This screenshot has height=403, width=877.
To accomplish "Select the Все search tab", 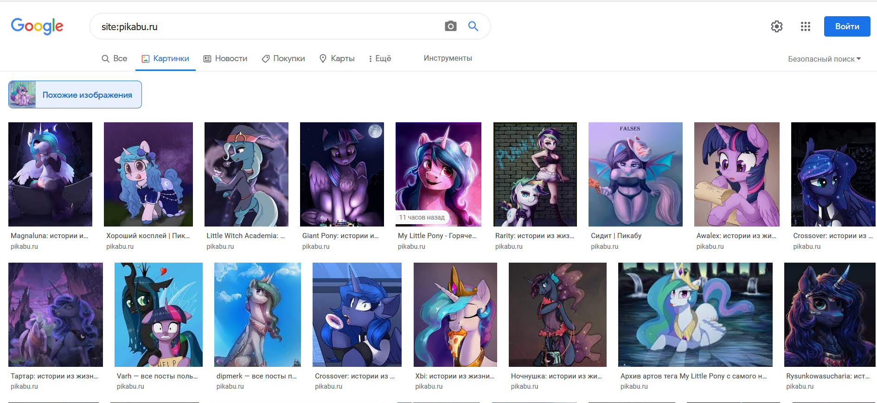I will (115, 58).
